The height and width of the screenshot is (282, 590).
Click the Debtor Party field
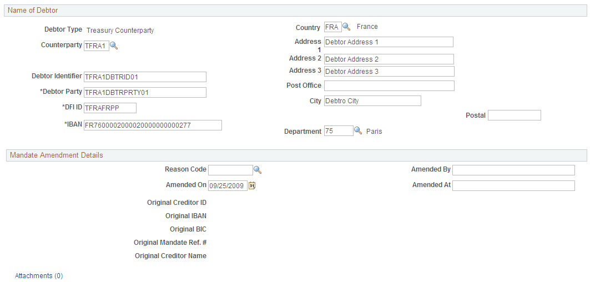click(145, 92)
